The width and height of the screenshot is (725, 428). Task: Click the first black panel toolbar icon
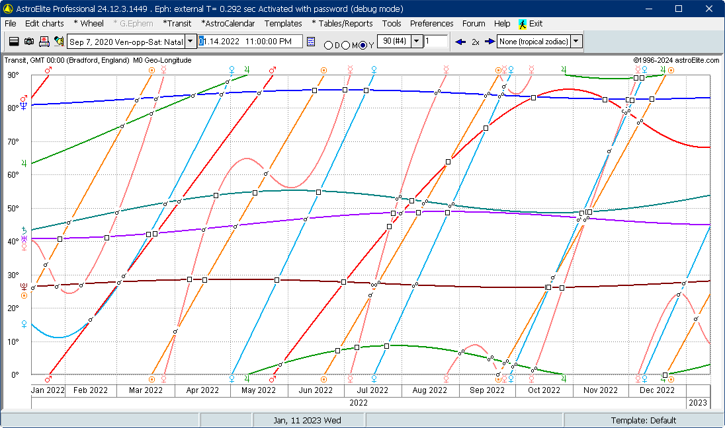(x=14, y=42)
